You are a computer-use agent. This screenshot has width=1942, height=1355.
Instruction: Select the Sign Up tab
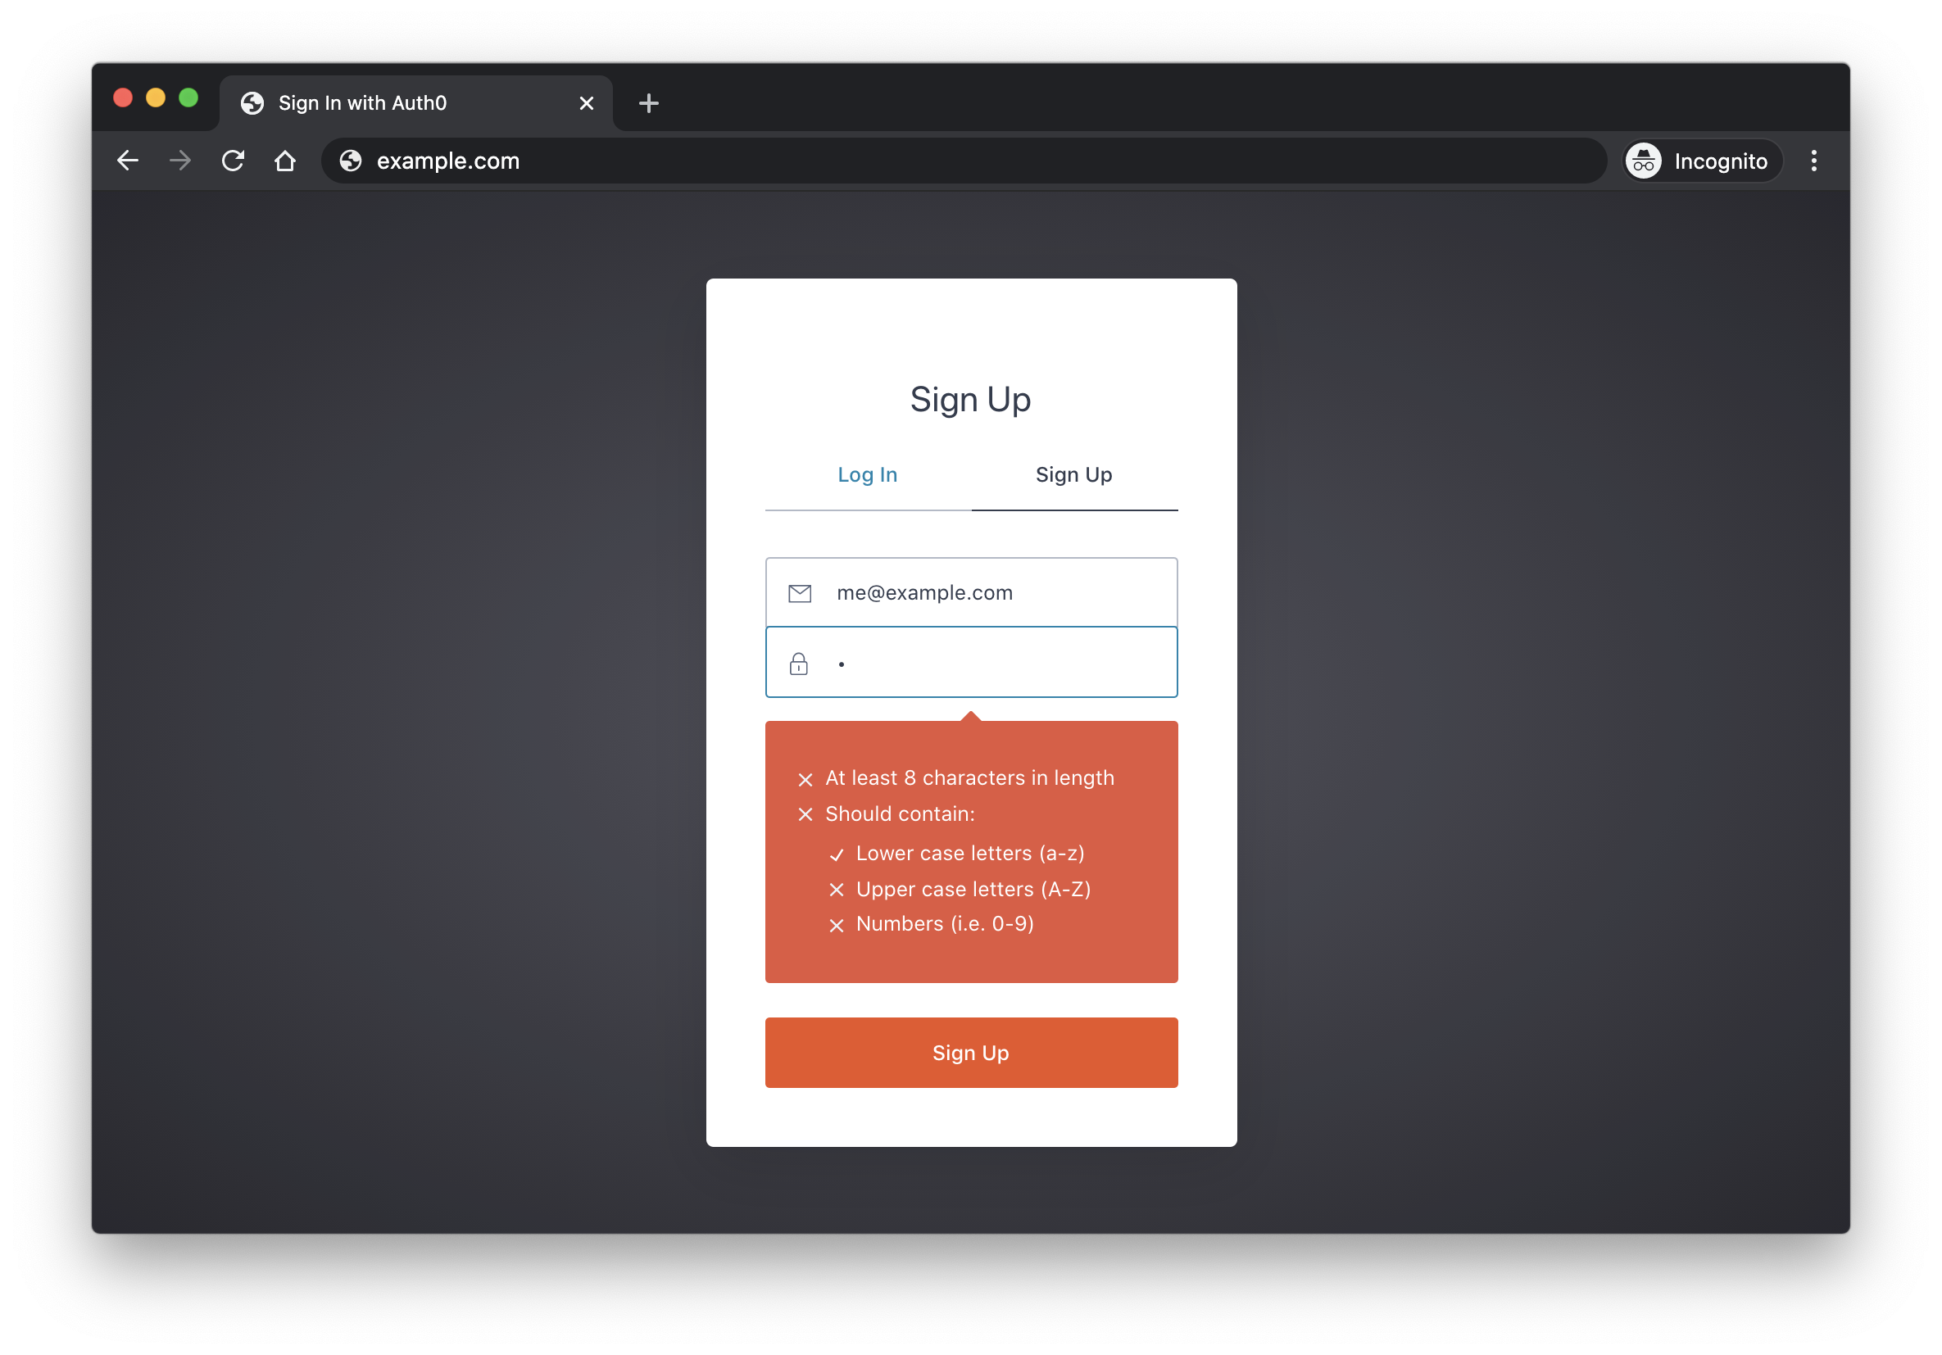pos(1073,474)
